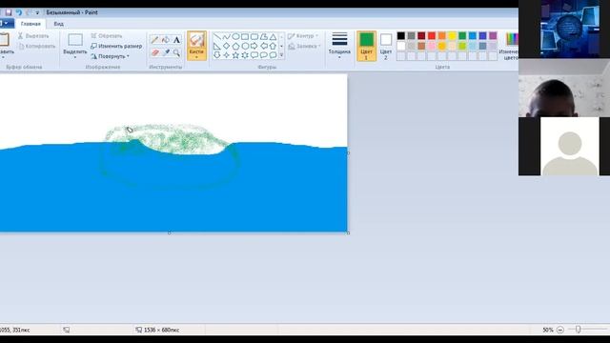Select the top blue tech image tile

tap(570, 30)
